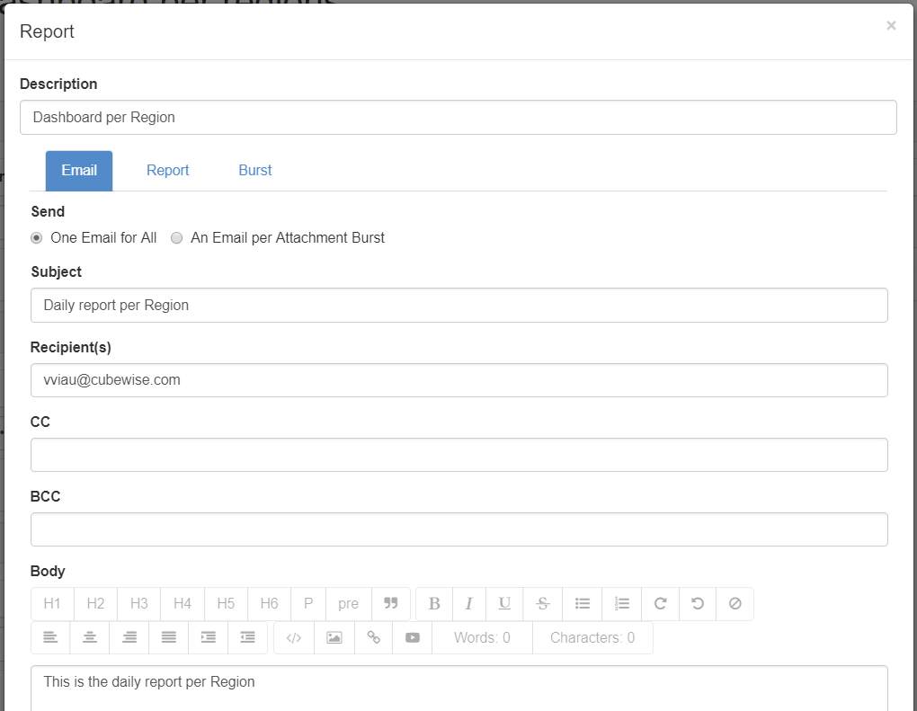Apply H5 heading format
Image resolution: width=917 pixels, height=711 pixels.
(226, 603)
